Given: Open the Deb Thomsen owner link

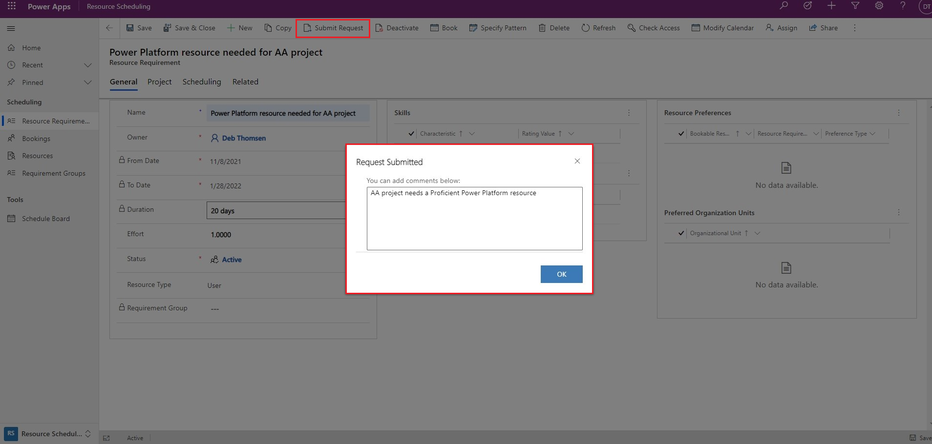Looking at the screenshot, I should [244, 138].
